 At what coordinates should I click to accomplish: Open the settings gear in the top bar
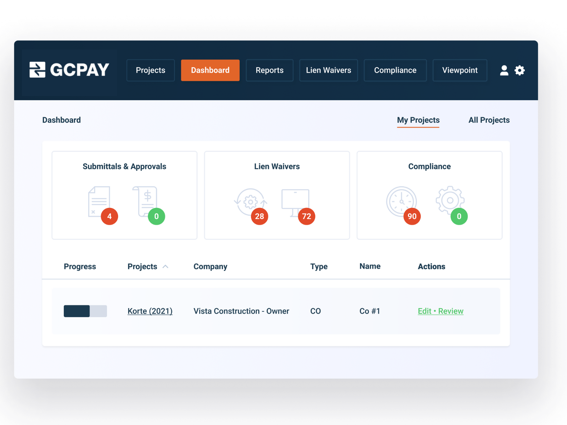click(x=520, y=70)
